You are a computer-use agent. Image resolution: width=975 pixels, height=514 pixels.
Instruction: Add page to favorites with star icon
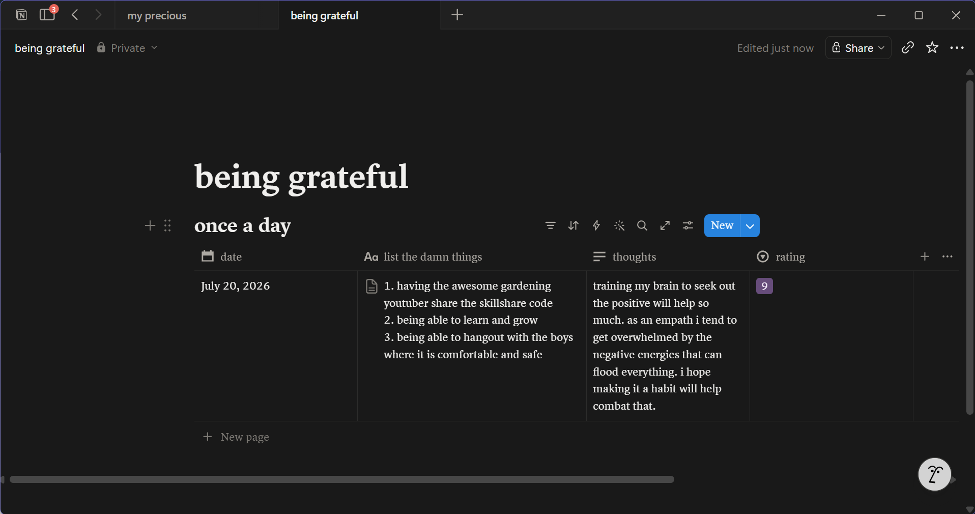(x=932, y=47)
